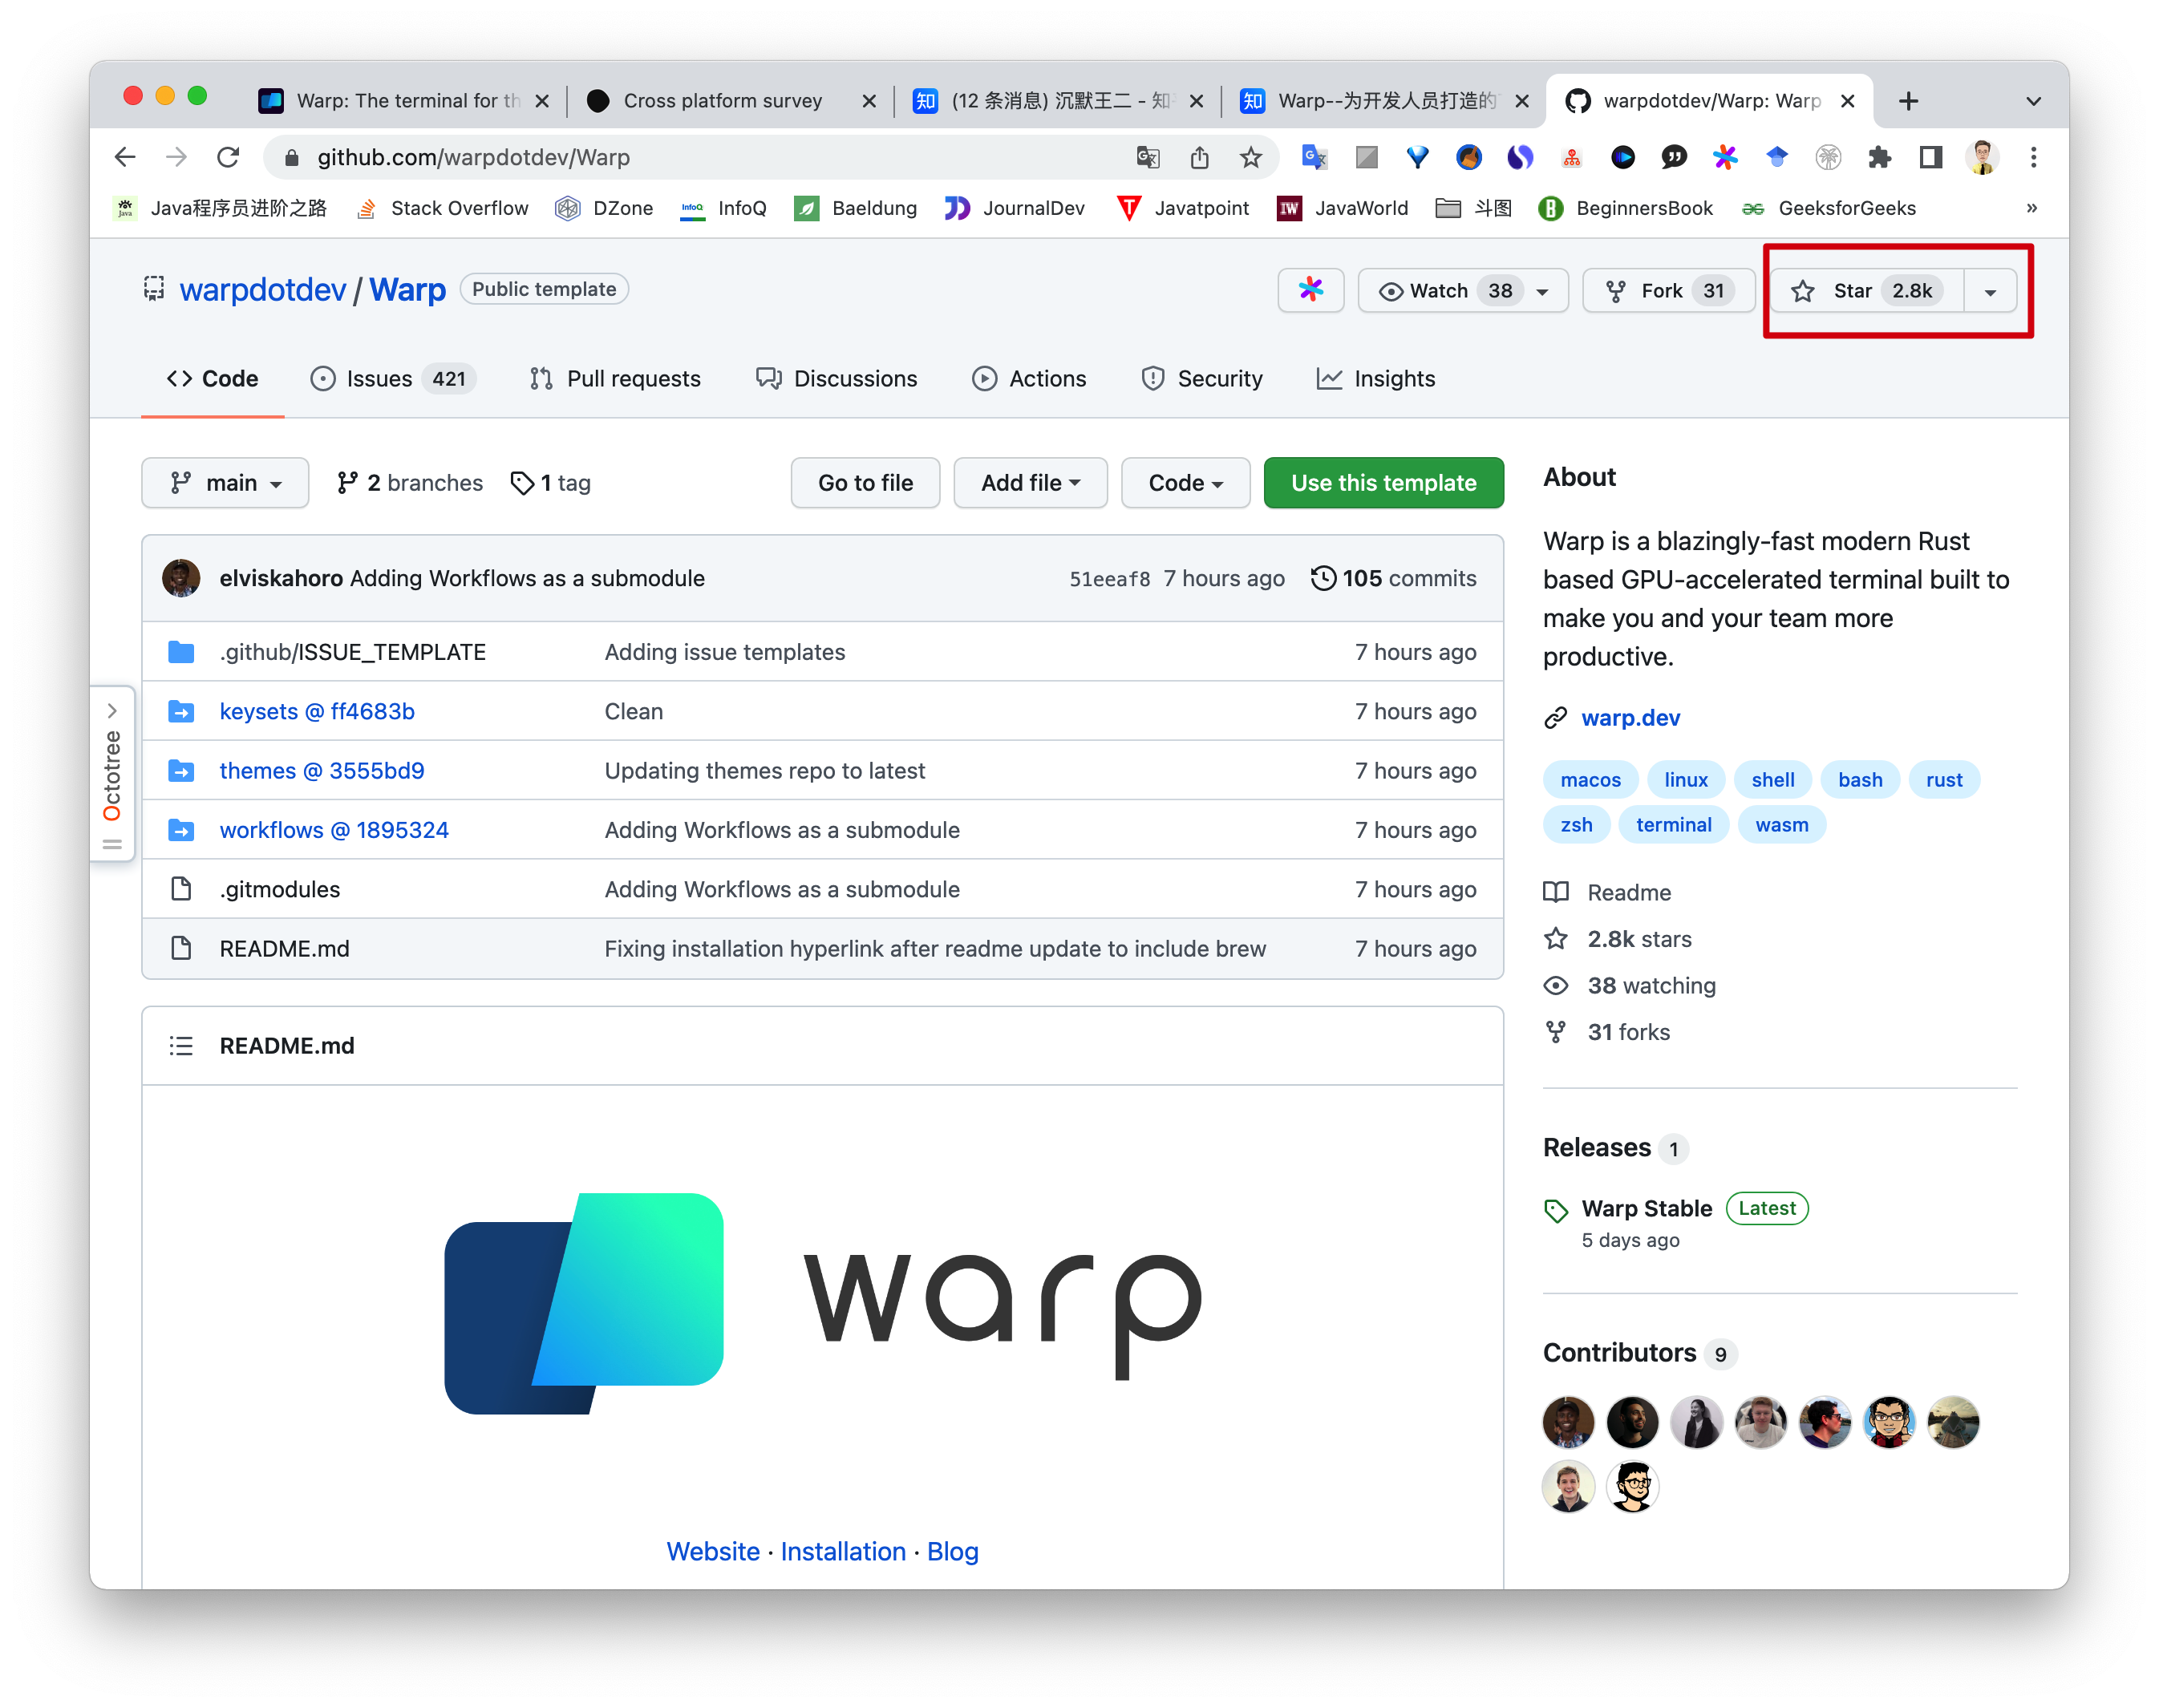
Task: Click the Use this template button
Action: pyautogui.click(x=1383, y=482)
